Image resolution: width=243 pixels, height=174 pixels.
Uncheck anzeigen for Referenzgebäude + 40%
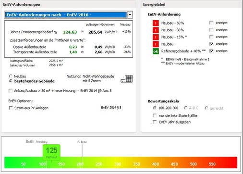[x=211, y=51]
